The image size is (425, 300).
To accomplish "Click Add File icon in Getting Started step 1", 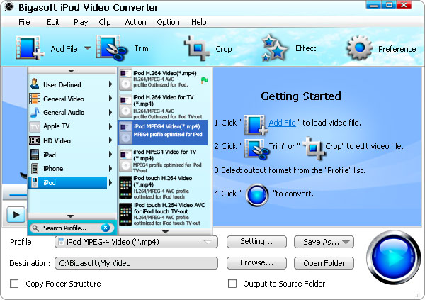I will (x=256, y=125).
